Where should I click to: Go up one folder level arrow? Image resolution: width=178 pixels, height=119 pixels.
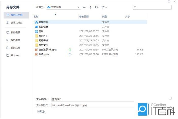click(x=90, y=7)
